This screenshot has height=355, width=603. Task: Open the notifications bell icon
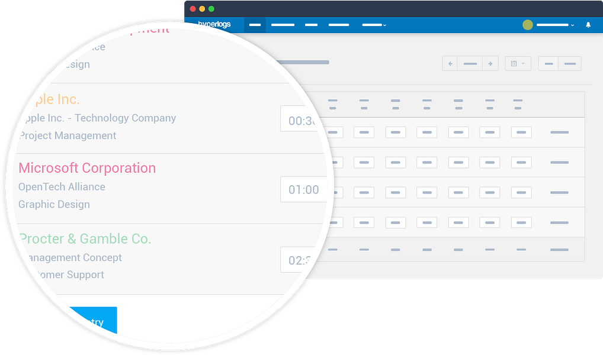[588, 25]
